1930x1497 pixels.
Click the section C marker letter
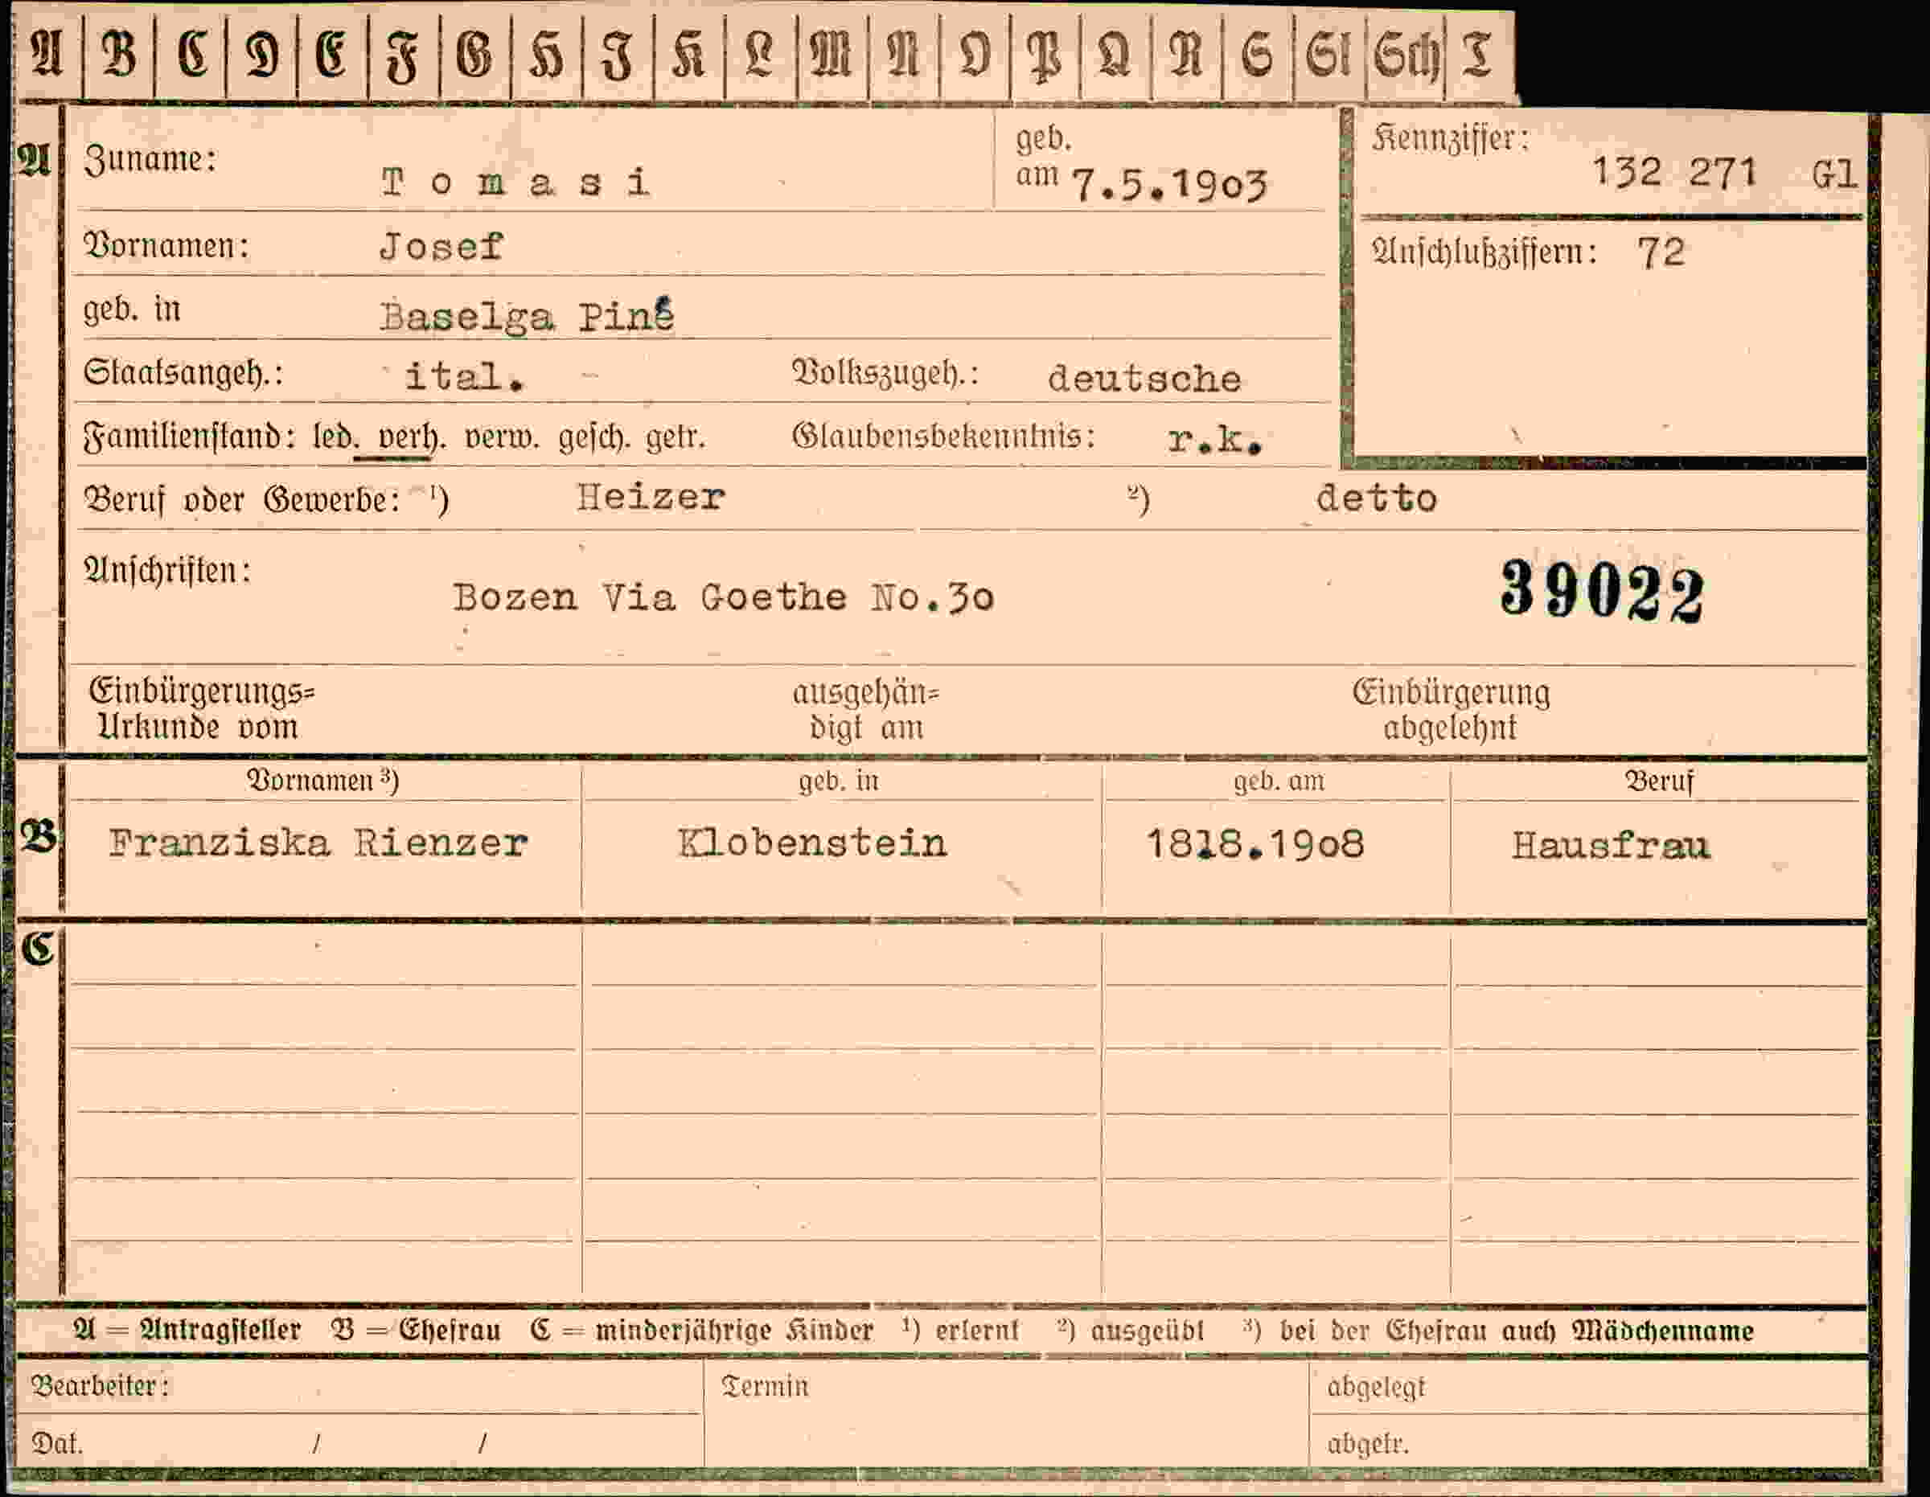click(38, 949)
